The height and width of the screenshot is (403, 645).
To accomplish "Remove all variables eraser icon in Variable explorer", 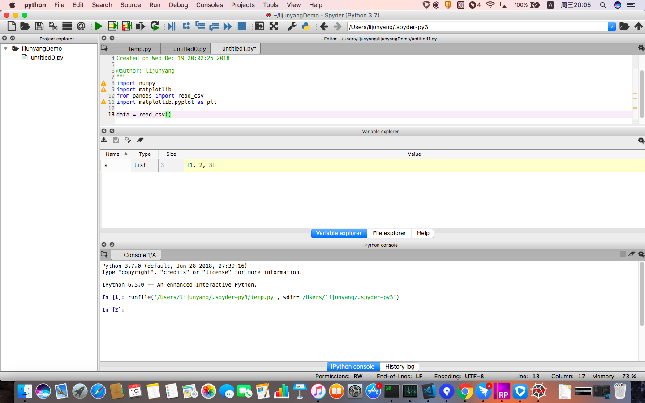I will (x=140, y=140).
